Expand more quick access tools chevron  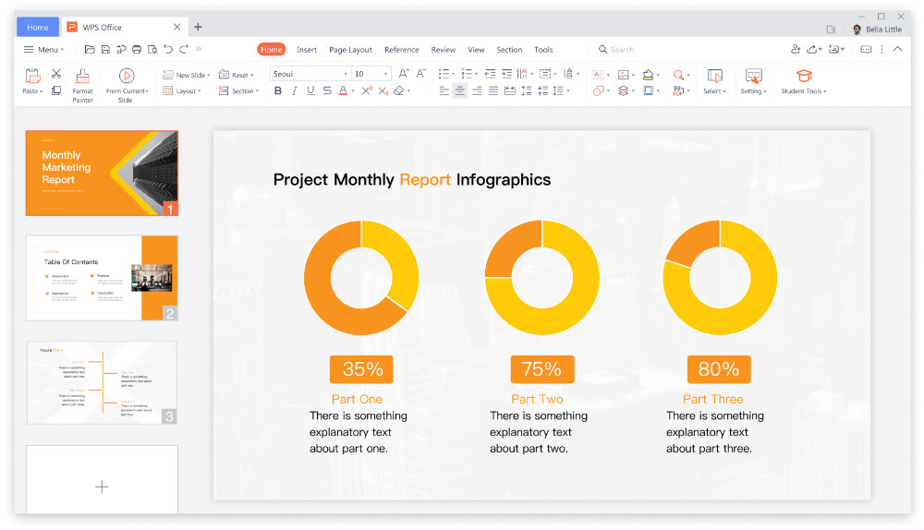click(199, 49)
